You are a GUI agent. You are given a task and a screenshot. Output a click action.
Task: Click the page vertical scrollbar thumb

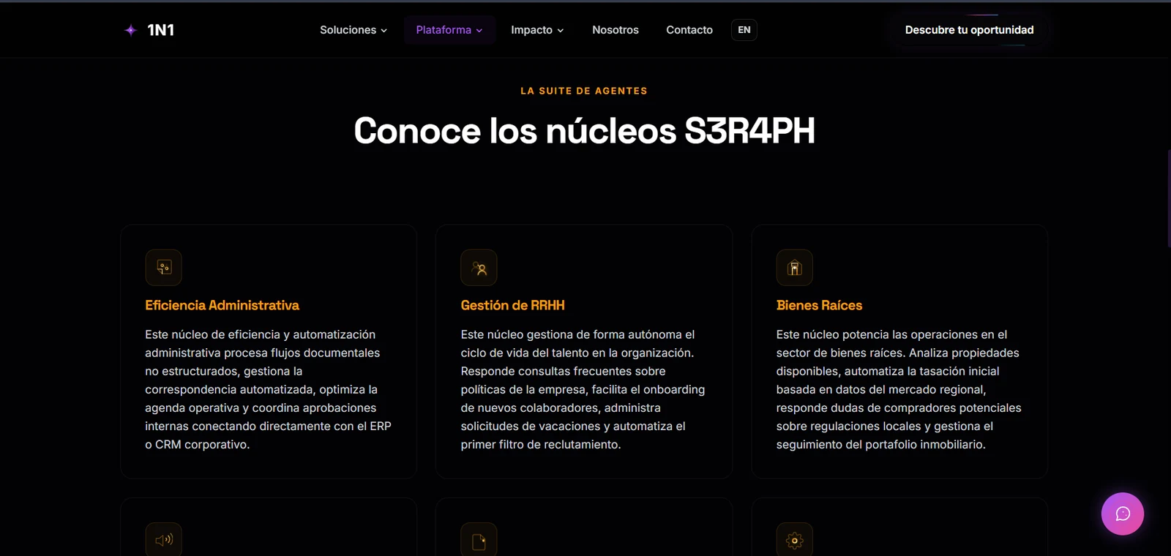coord(1169,198)
